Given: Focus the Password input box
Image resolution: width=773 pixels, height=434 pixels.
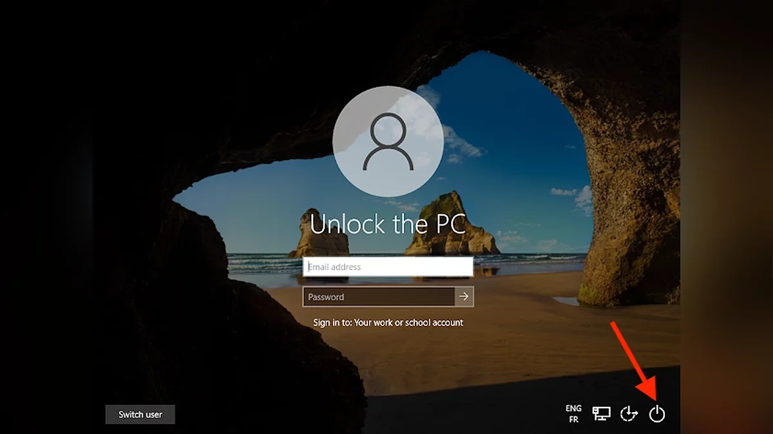Looking at the screenshot, I should pos(379,296).
